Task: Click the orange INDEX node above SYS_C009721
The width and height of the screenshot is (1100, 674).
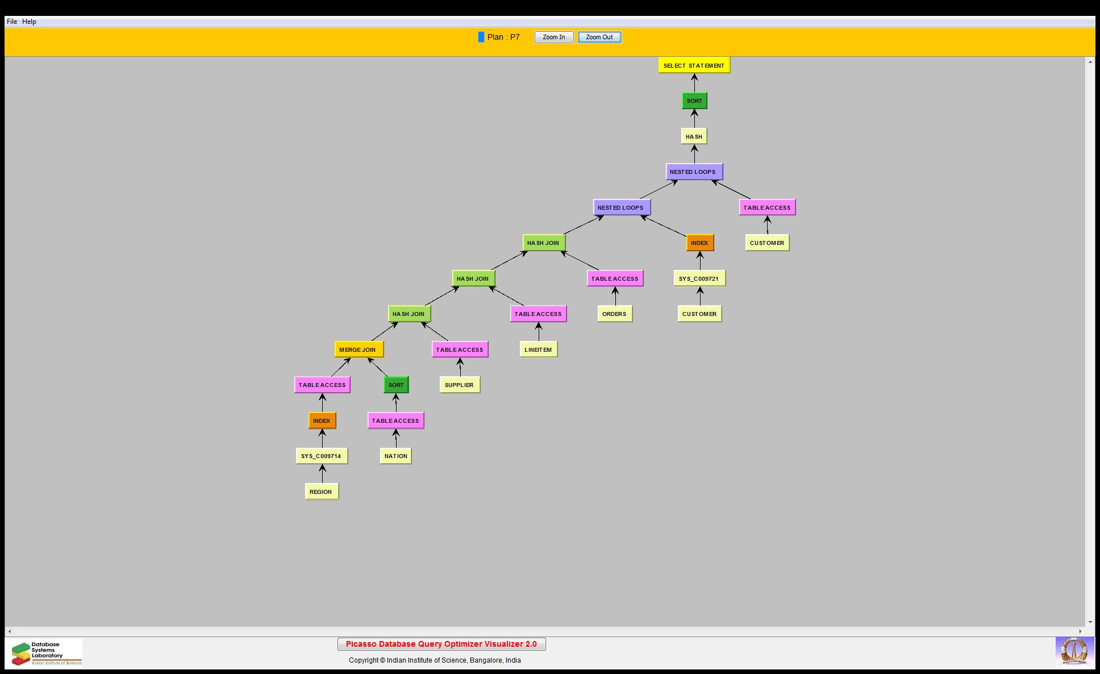Action: point(699,243)
